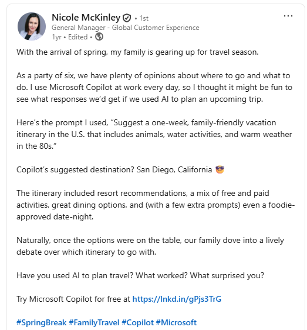Click the General Manager headline text
Viewport: 307px width, 330px height.
pyautogui.click(x=126, y=28)
